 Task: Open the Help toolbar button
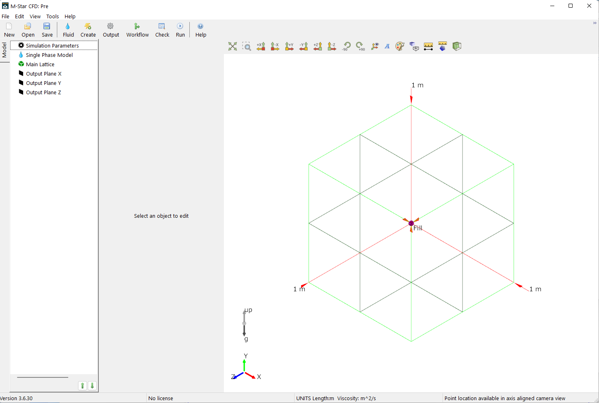pyautogui.click(x=201, y=30)
